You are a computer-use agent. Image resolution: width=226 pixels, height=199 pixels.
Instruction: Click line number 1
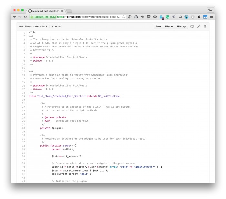[24, 33]
